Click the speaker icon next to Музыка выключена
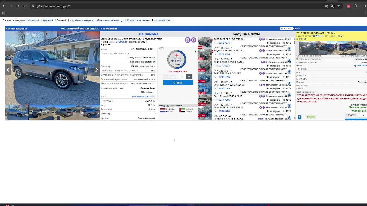The width and height of the screenshot is (367, 206). pyautogui.click(x=122, y=21)
